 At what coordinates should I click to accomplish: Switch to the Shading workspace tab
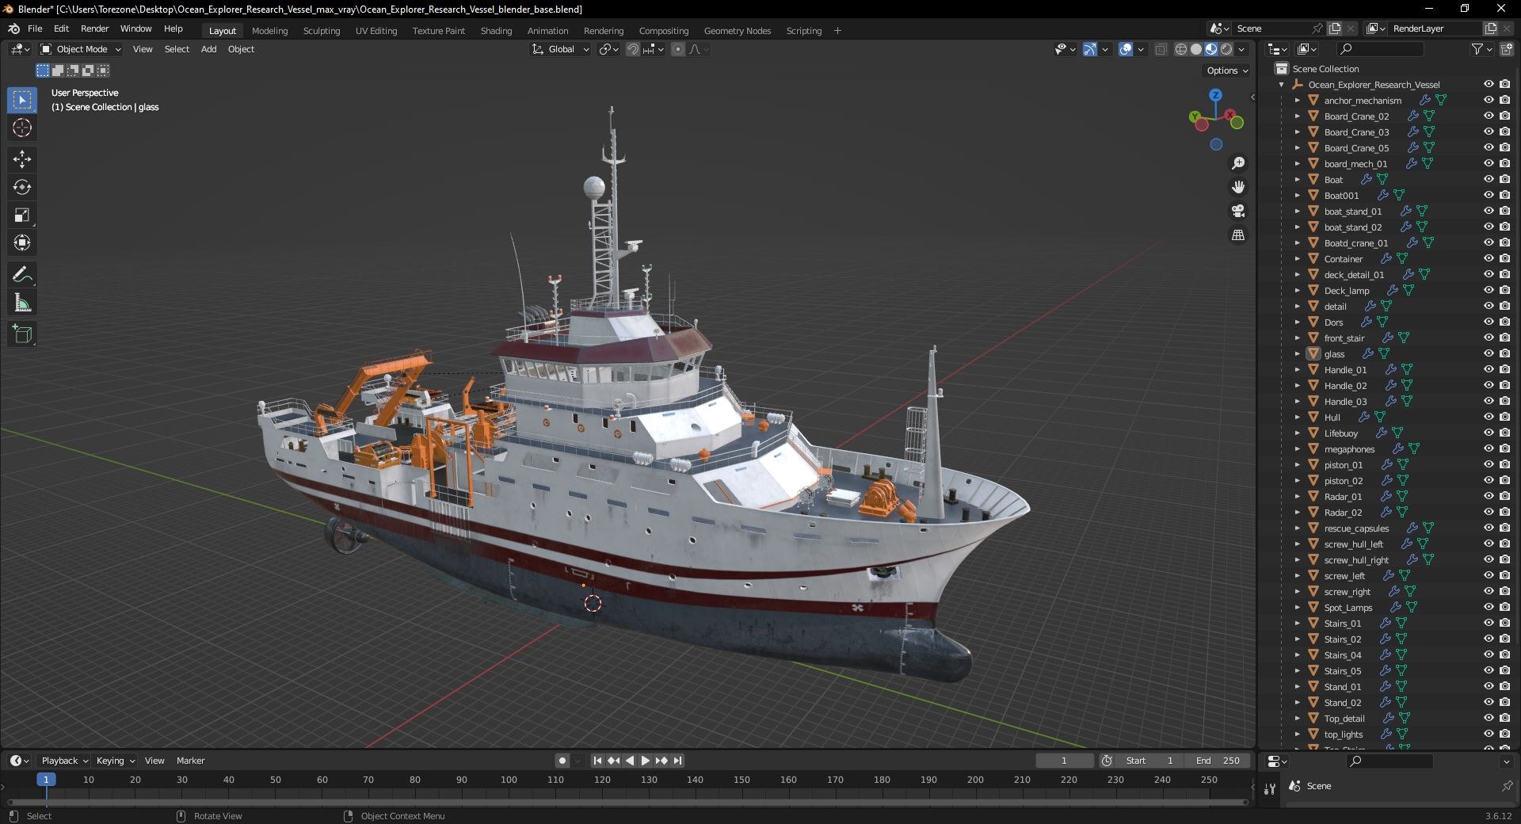pyautogui.click(x=496, y=31)
